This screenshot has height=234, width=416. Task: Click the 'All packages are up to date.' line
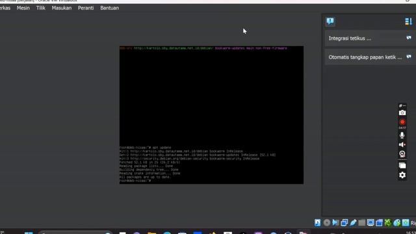pyautogui.click(x=145, y=177)
